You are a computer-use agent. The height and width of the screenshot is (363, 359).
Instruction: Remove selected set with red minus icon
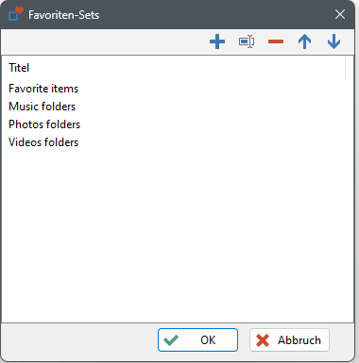[x=276, y=41]
